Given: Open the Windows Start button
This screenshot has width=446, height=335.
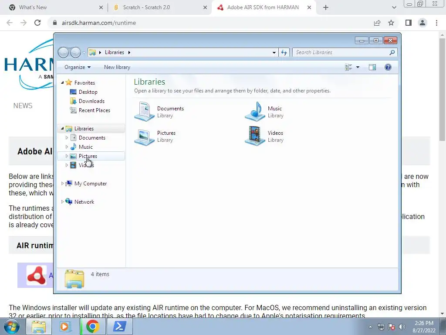Looking at the screenshot, I should 11,326.
